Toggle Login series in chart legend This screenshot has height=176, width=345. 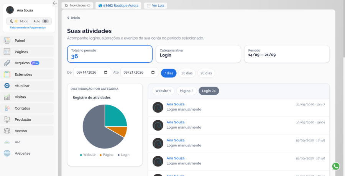pos(123,155)
